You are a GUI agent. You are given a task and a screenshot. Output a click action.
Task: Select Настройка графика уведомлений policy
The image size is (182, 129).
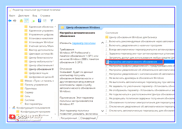click(140, 66)
